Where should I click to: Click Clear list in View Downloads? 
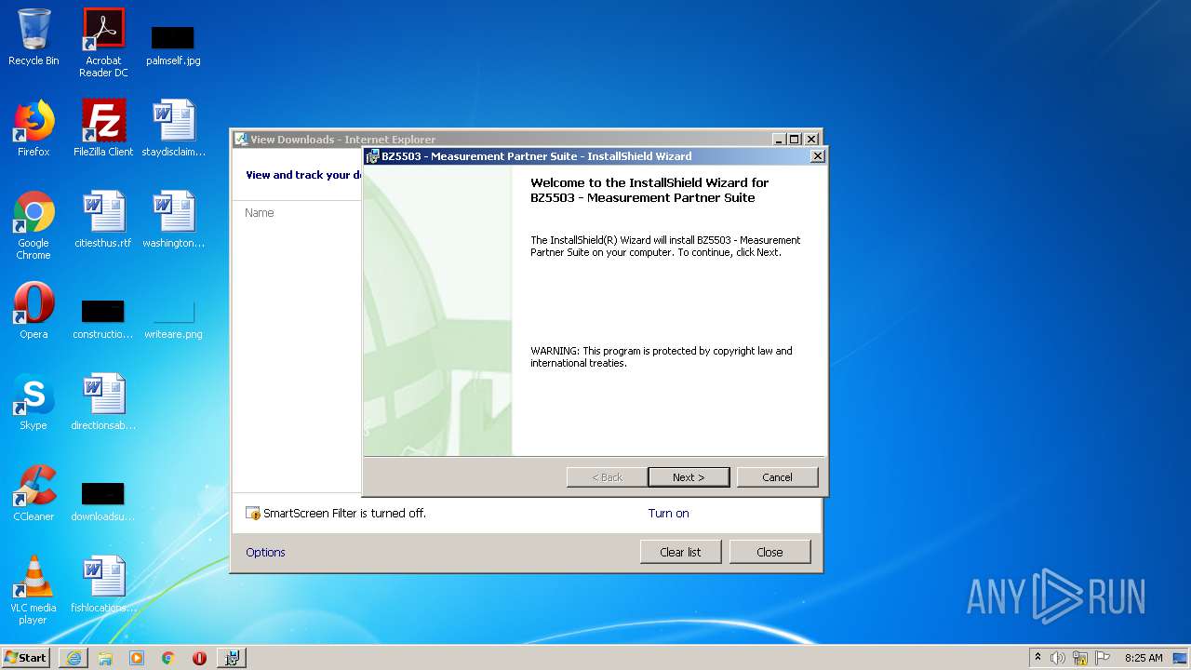click(x=680, y=552)
